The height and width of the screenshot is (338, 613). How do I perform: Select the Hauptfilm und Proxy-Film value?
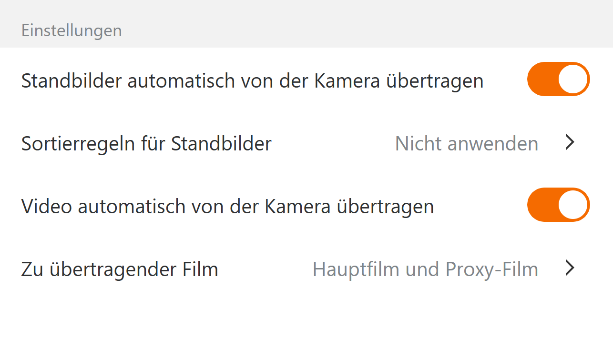click(425, 269)
